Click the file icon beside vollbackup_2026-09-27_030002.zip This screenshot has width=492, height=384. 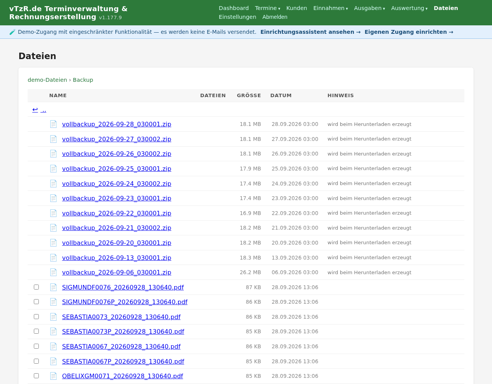coord(53,139)
